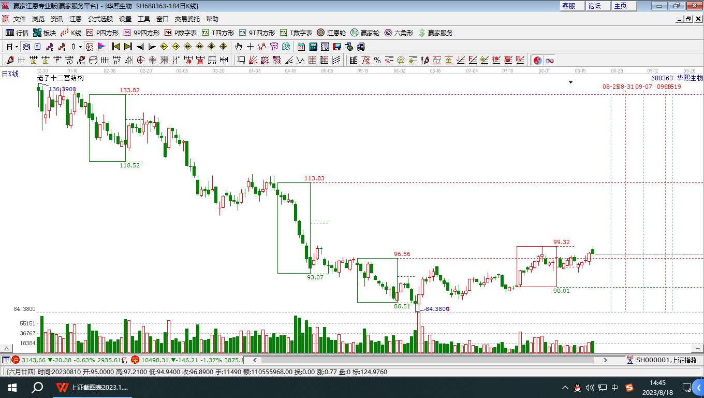Screen dimensions: 704x398
Task: Open the 9T四方形 tool
Action: point(257,33)
